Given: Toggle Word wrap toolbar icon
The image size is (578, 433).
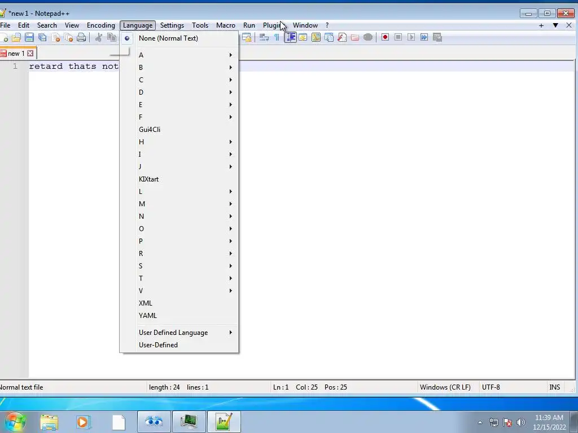Looking at the screenshot, I should coord(264,37).
